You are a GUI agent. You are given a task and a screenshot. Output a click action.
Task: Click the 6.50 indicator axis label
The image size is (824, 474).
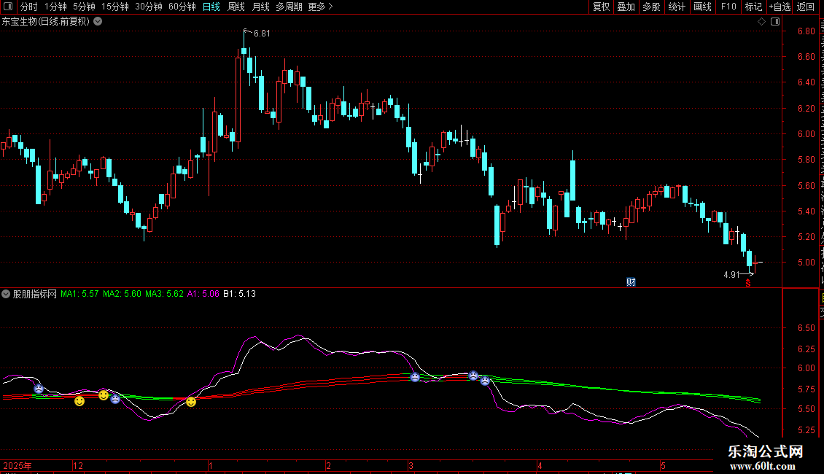[806, 328]
